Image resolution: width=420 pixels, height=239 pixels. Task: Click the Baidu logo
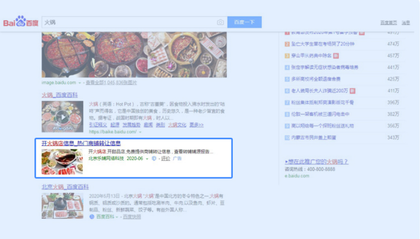[x=21, y=21]
